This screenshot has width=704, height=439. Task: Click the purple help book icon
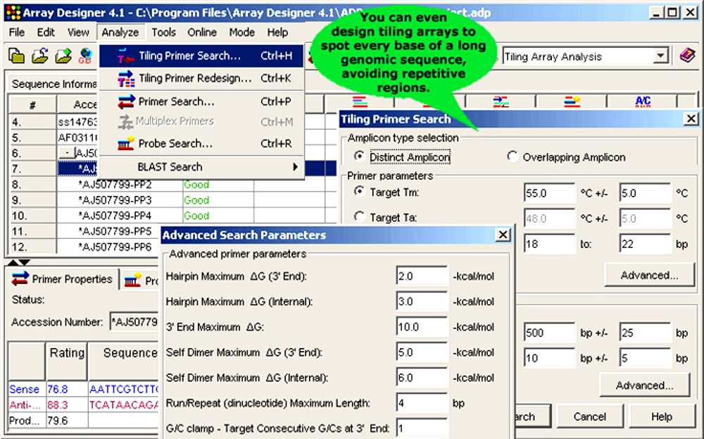pyautogui.click(x=687, y=56)
